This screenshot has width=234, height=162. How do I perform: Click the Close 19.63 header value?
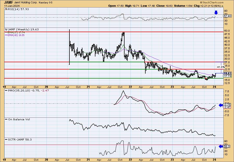pyautogui.click(x=165, y=6)
